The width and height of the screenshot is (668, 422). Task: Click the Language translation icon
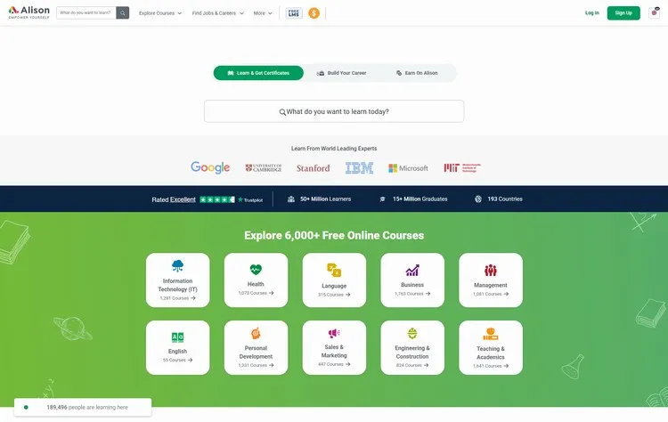[334, 270]
